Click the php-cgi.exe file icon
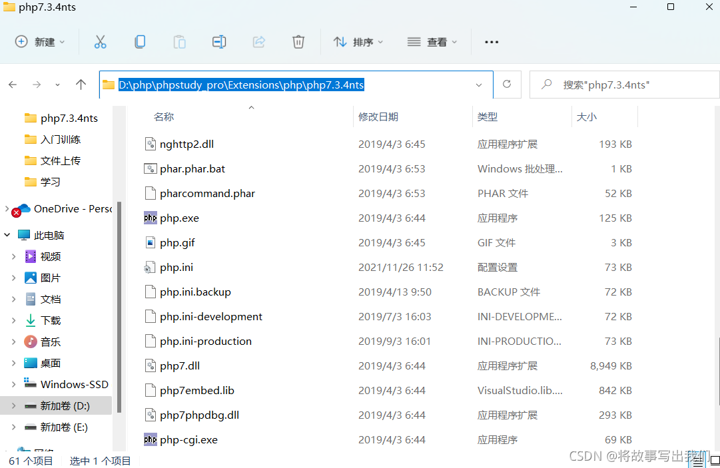 [x=150, y=439]
